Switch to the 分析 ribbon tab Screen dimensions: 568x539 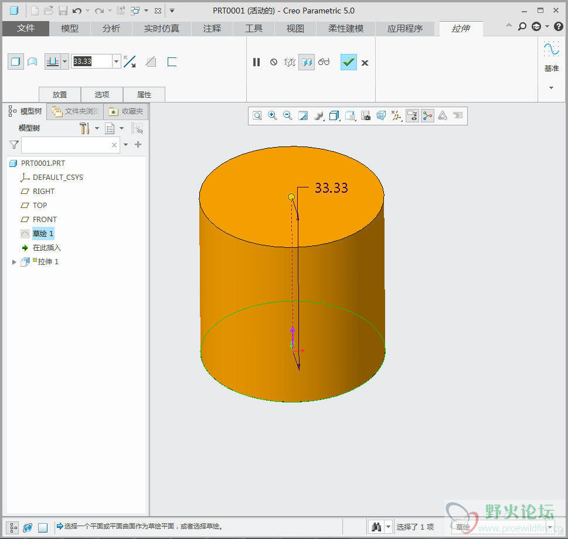pos(111,29)
